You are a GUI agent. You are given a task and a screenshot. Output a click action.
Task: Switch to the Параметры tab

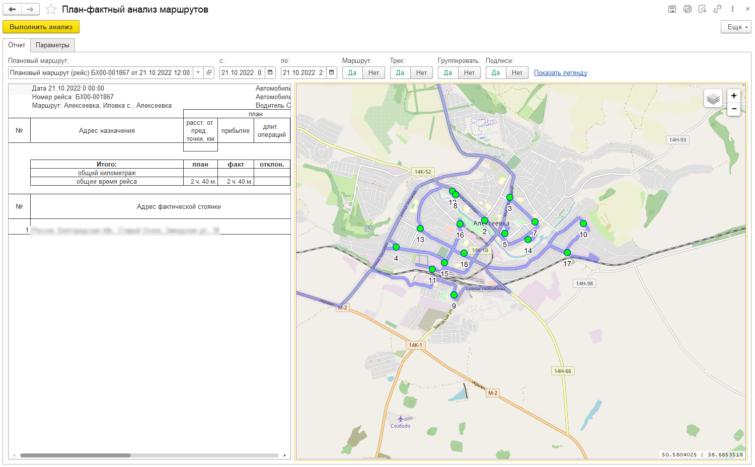pyautogui.click(x=52, y=45)
